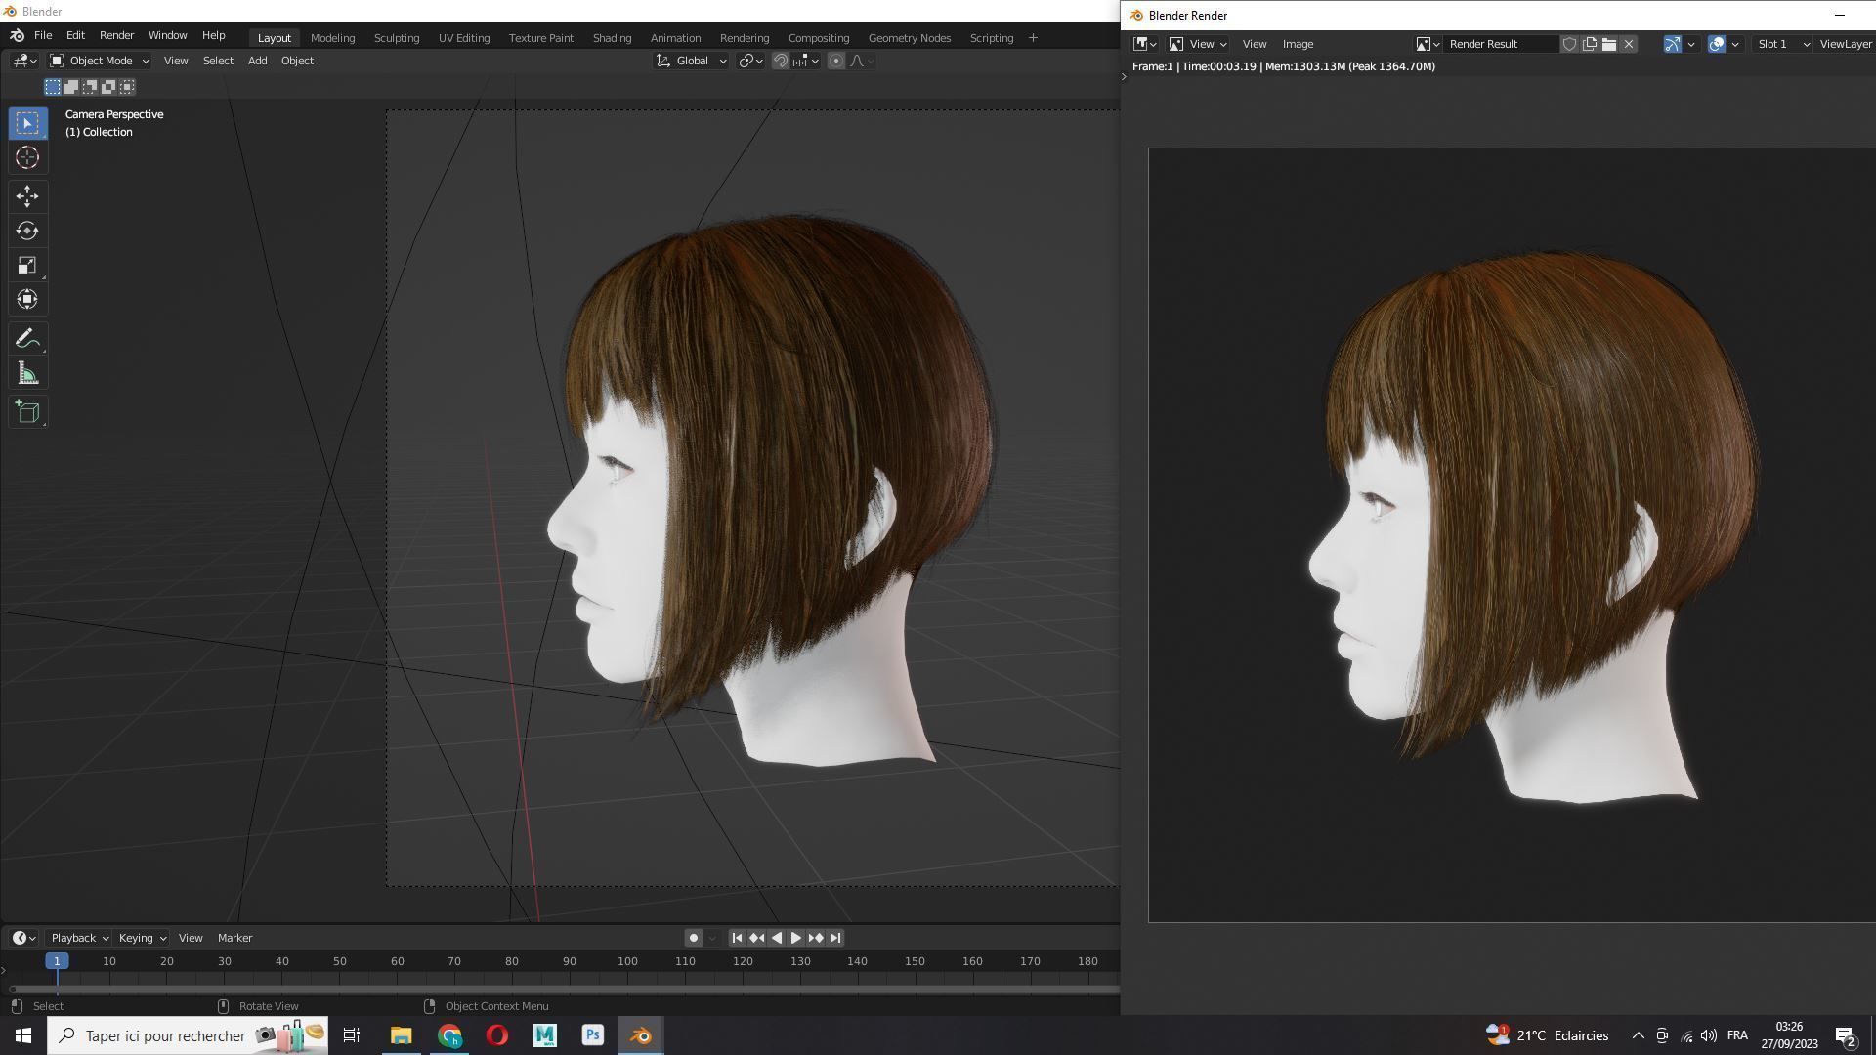Toggle auto keying record button
Image resolution: width=1876 pixels, height=1055 pixels.
(694, 938)
